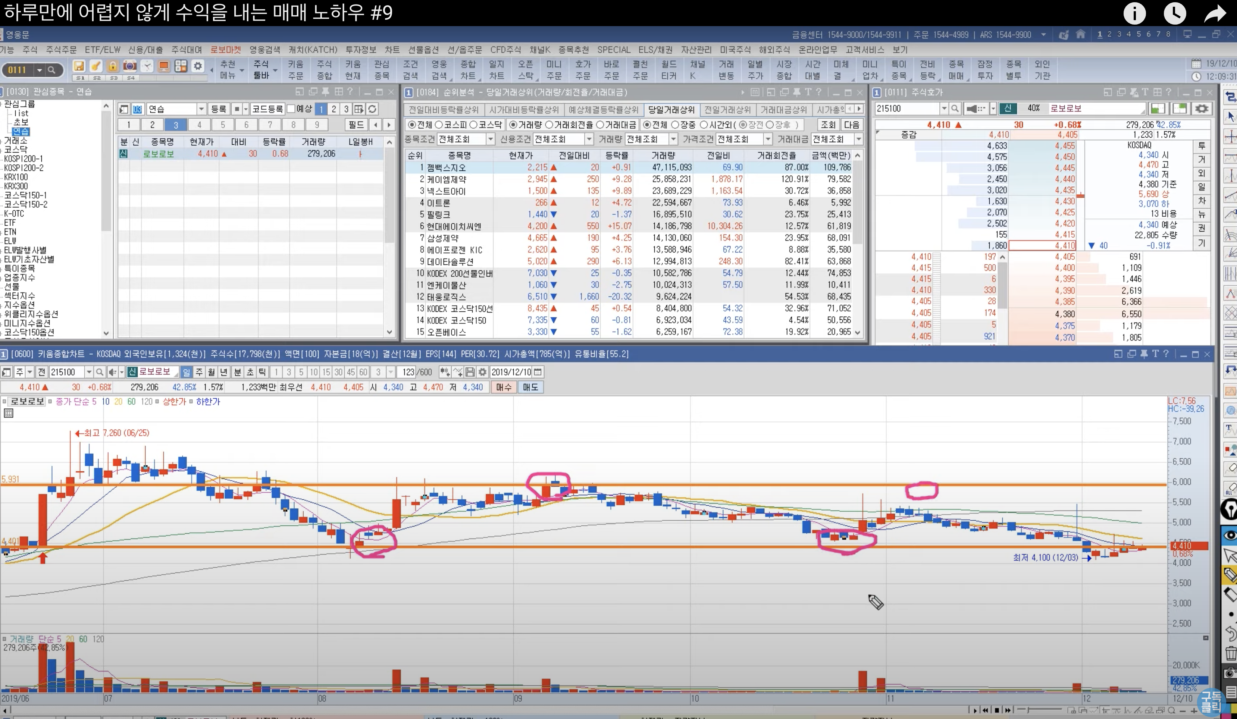Click the 조회 query button
Image resolution: width=1237 pixels, height=719 pixels.
[x=828, y=125]
